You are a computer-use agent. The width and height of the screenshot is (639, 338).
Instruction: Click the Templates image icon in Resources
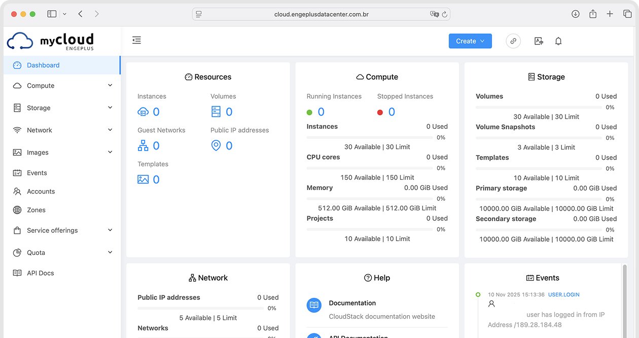[x=143, y=179]
